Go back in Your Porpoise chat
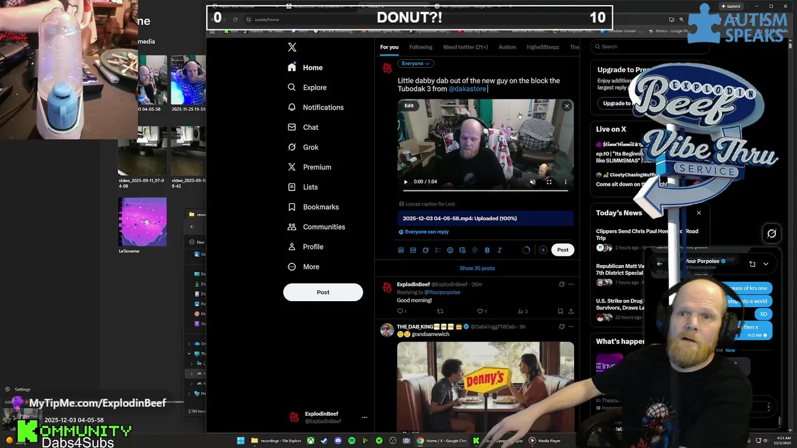 [x=659, y=264]
